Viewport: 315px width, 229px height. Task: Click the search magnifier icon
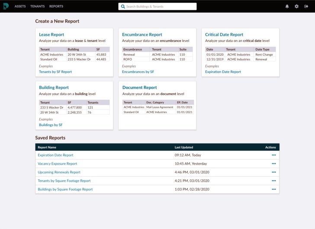pyautogui.click(x=123, y=6)
